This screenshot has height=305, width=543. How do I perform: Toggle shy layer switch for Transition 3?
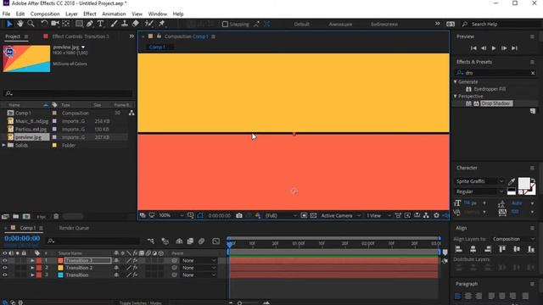(x=116, y=260)
